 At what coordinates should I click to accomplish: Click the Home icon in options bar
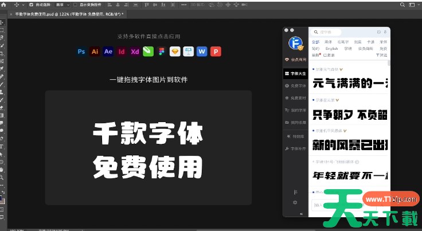(x=3, y=3)
